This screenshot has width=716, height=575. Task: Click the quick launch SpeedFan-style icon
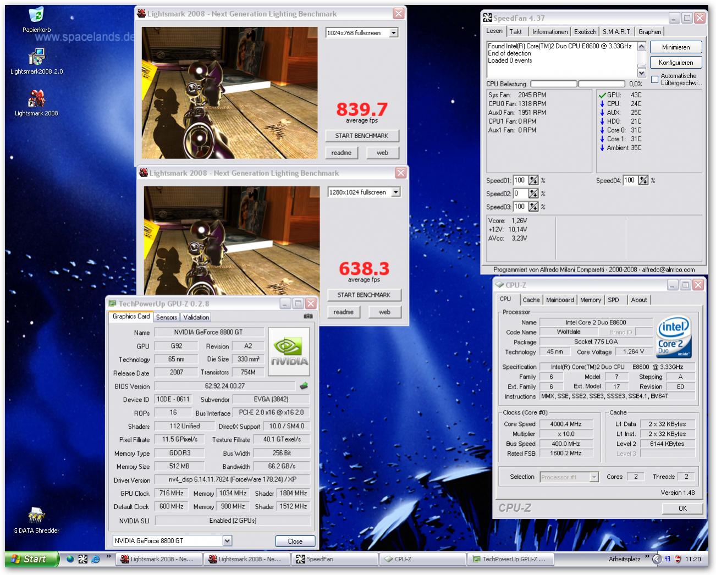click(82, 559)
